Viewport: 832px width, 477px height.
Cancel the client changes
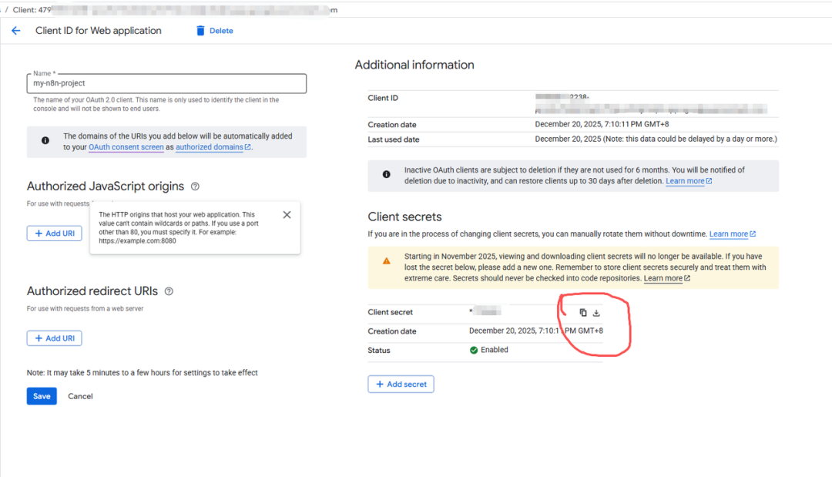point(80,396)
